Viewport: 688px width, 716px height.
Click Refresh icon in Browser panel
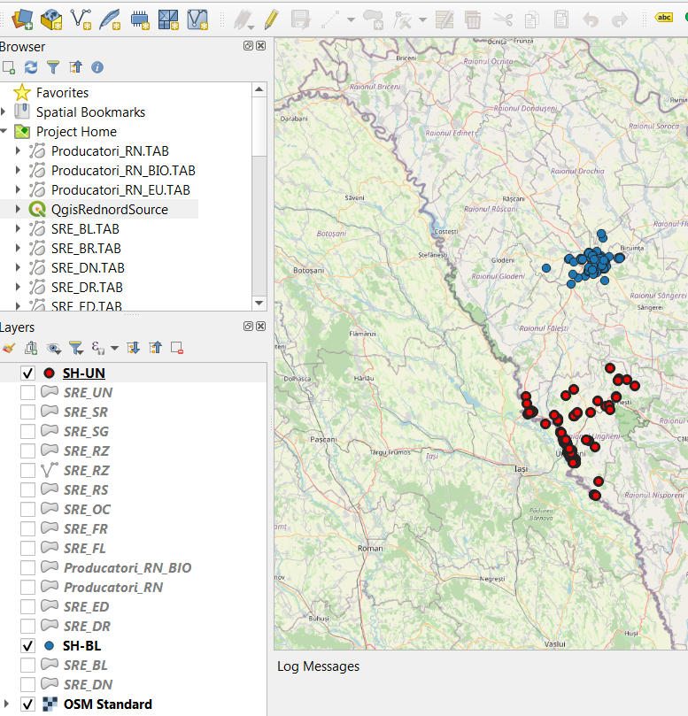pos(31,67)
